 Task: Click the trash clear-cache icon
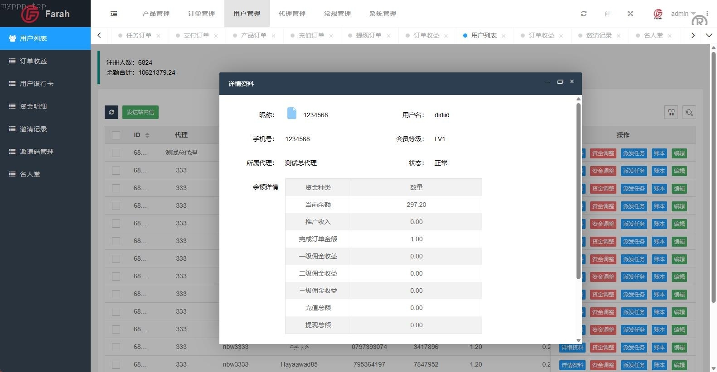607,14
